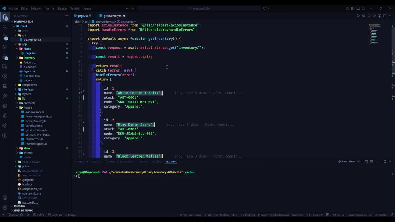Image resolution: width=395 pixels, height=222 pixels.
Task: Toggle primary side bar visibility
Action: [x=353, y=8]
